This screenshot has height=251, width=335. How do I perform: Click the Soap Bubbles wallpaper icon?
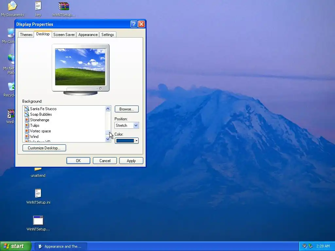27,114
